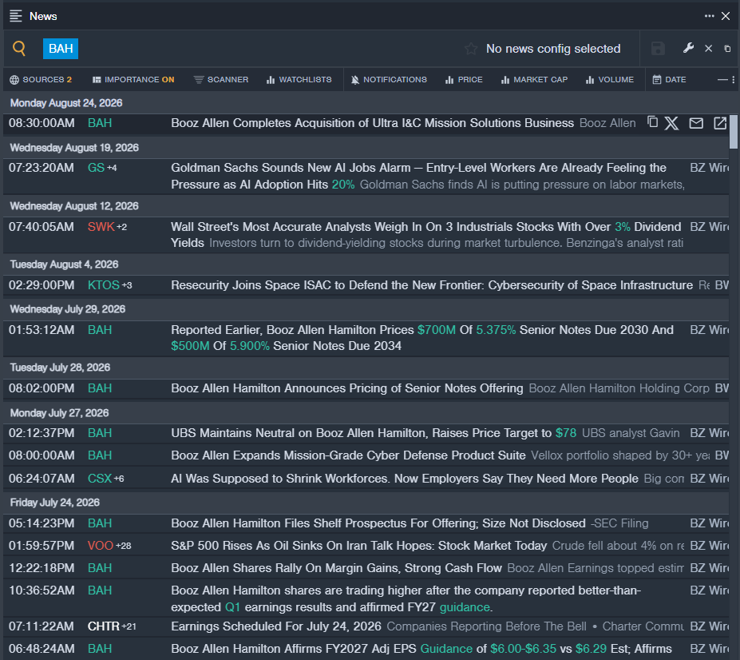
Task: Toggle the Importance ON filter
Action: point(133,80)
